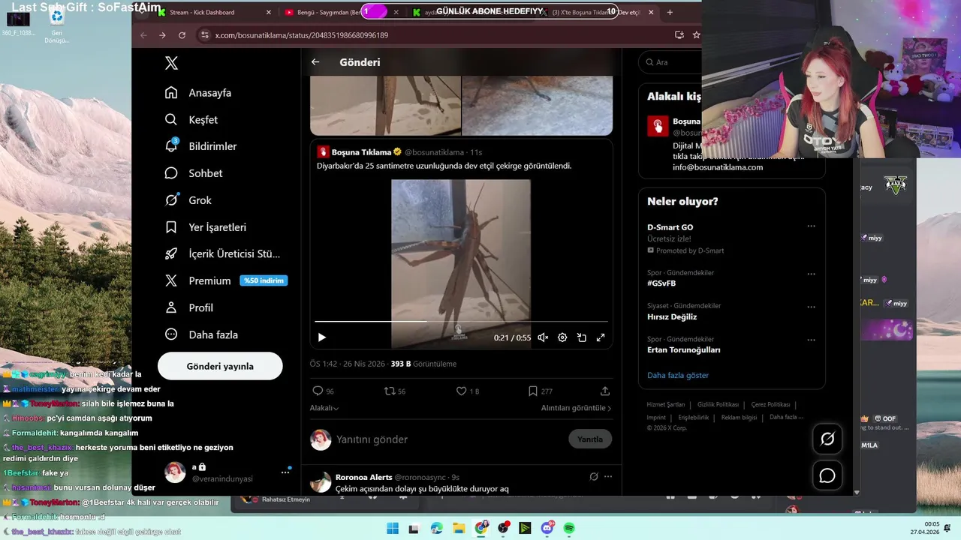Bookmark the post showing 277
Viewport: 961px width, 540px height.
click(540, 391)
